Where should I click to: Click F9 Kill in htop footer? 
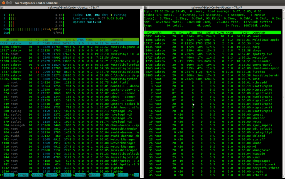pyautogui.click(x=121, y=175)
